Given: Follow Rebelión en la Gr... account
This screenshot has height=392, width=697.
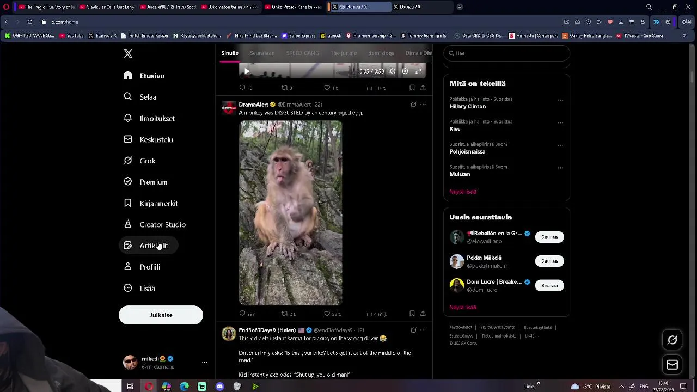Looking at the screenshot, I should click(549, 237).
